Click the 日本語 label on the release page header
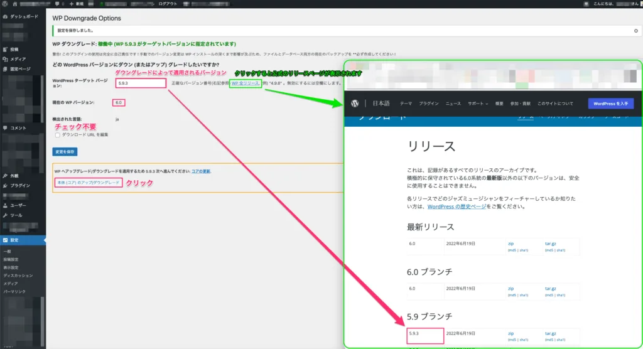This screenshot has height=349, width=643. point(381,104)
